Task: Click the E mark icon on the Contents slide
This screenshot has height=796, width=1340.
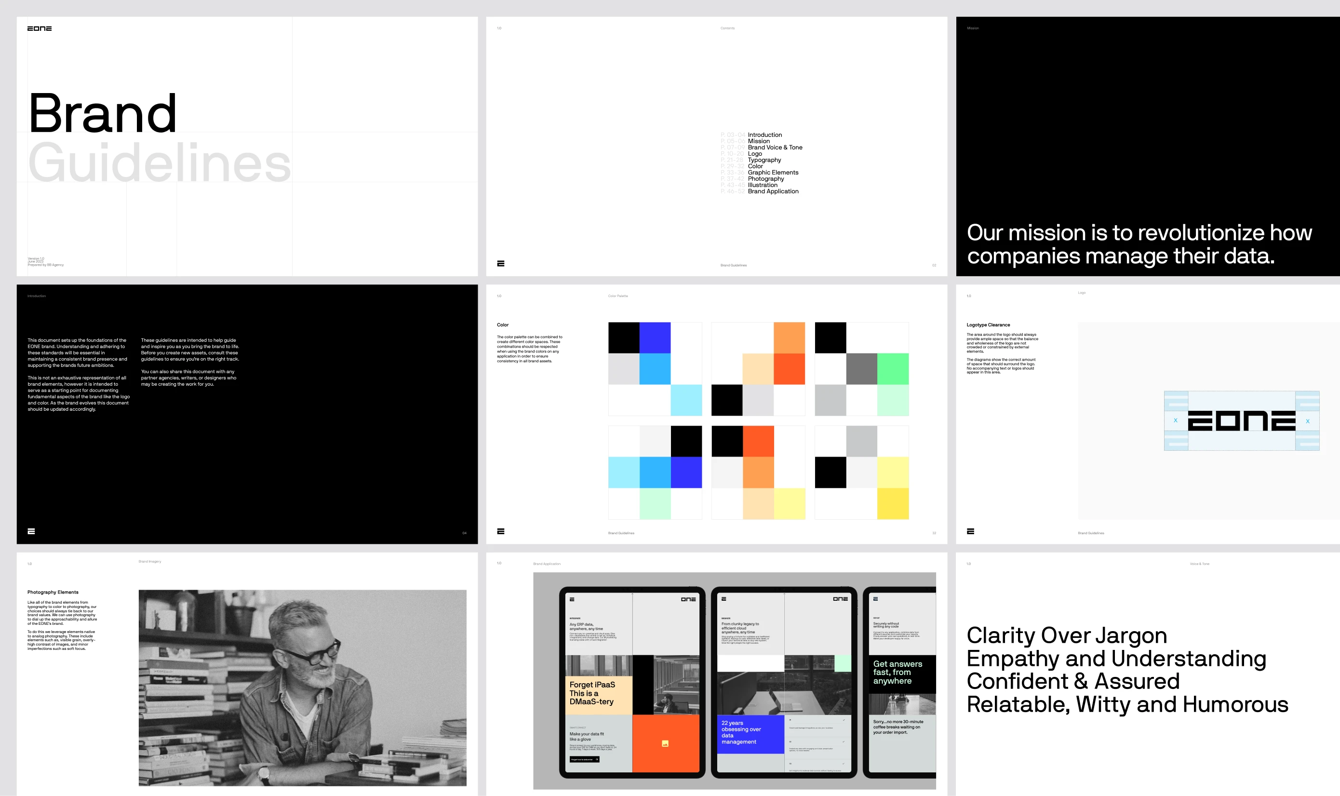Action: [500, 263]
